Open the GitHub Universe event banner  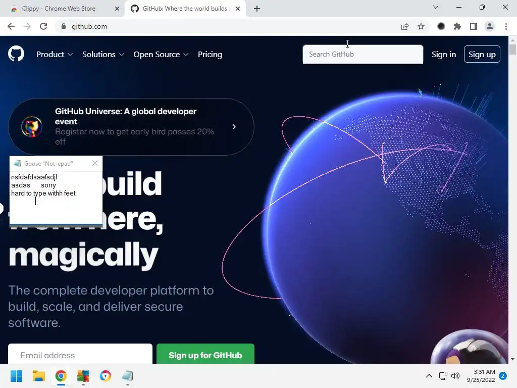[131, 127]
